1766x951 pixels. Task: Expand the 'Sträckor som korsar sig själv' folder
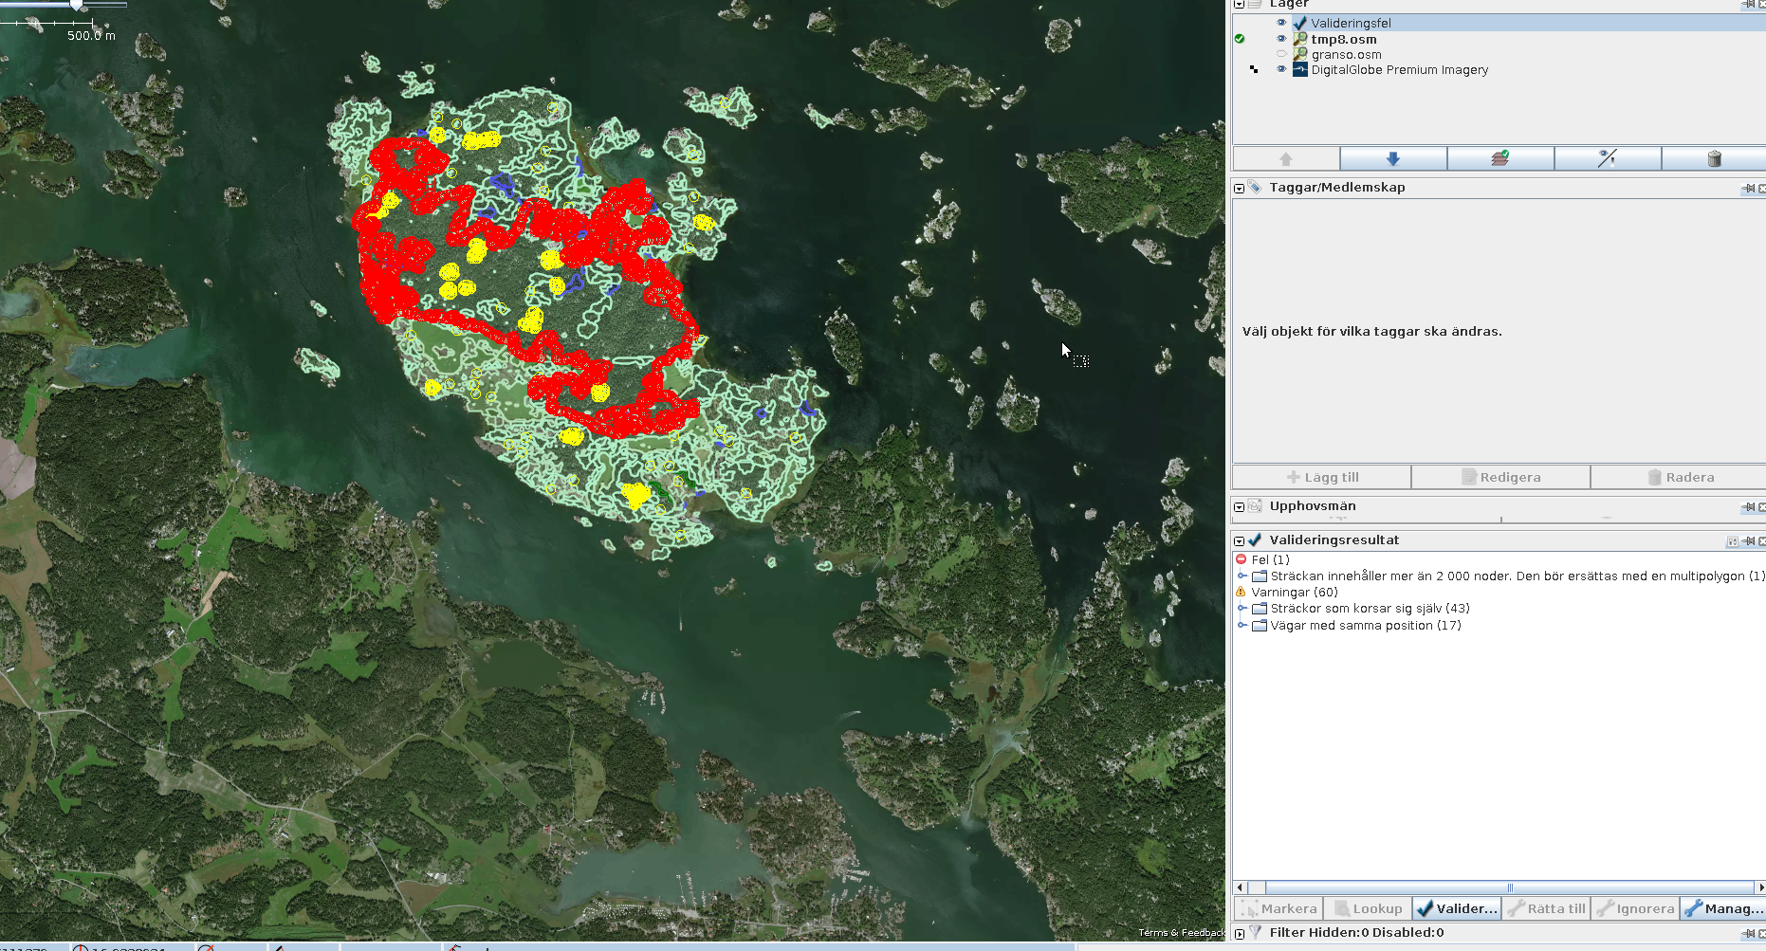1242,609
